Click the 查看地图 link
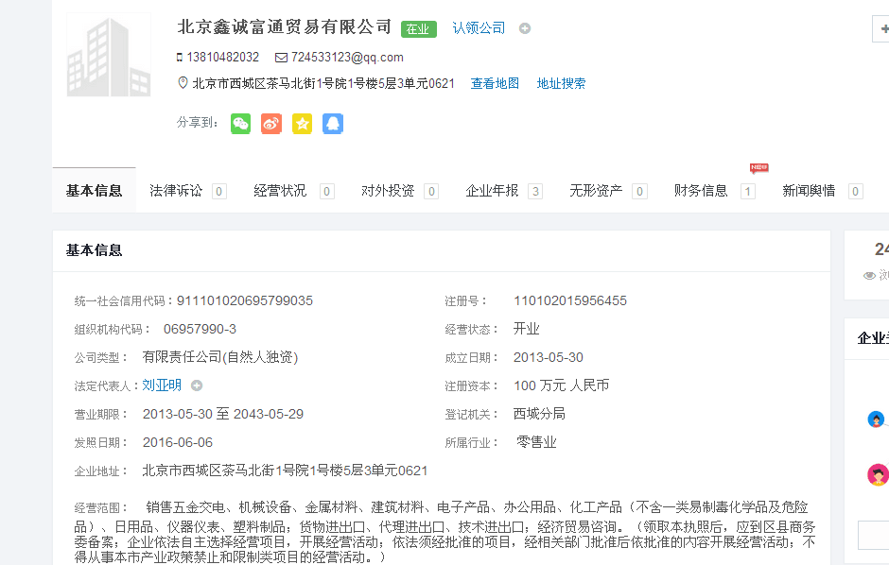The image size is (889, 565). click(495, 83)
